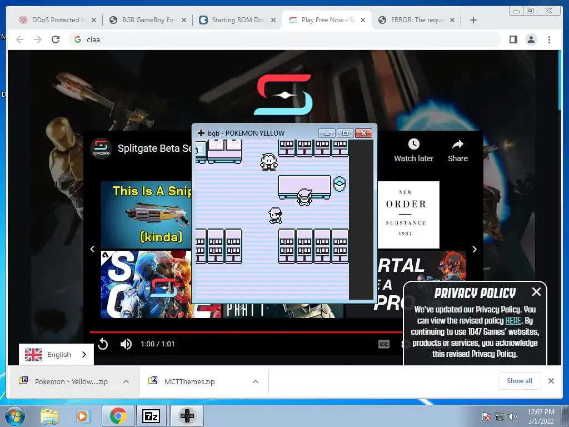569x427 pixels.
Task: Reload the current page
Action: click(x=56, y=39)
